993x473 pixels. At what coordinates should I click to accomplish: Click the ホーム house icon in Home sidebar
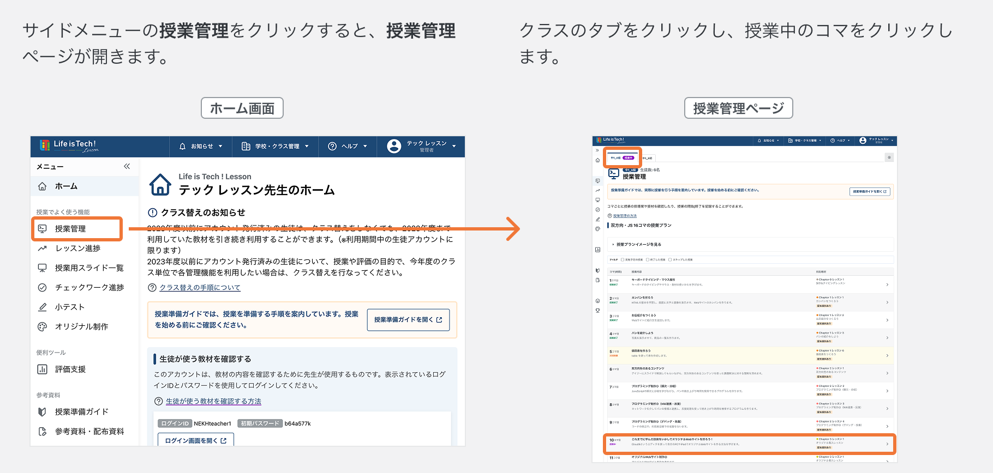(42, 186)
